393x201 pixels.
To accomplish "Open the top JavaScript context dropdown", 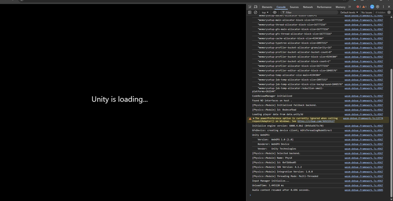I will click(x=265, y=12).
